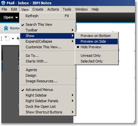The height and width of the screenshot is (126, 138).
Task: Toggle Selected Only in the Show submenu
Action: (97, 61)
